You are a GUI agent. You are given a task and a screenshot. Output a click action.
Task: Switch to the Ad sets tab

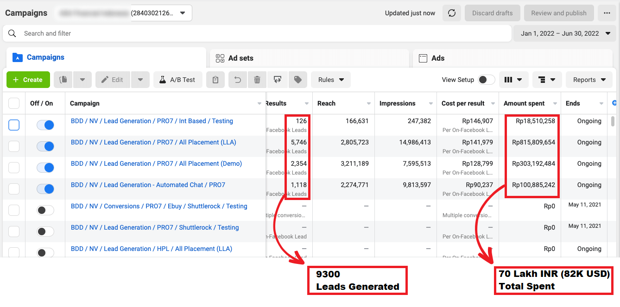(241, 58)
